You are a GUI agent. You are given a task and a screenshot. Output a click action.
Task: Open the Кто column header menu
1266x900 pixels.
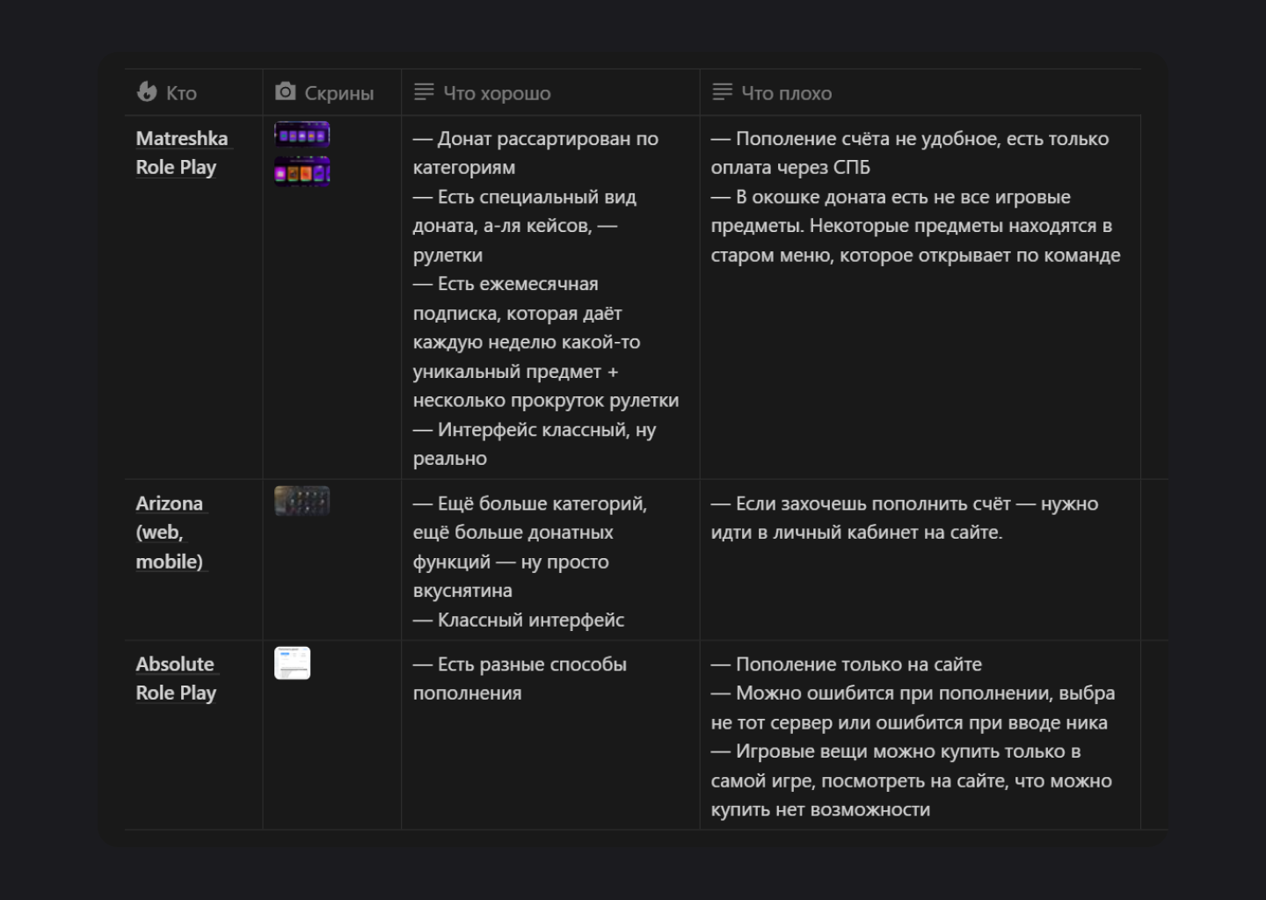pyautogui.click(x=181, y=93)
